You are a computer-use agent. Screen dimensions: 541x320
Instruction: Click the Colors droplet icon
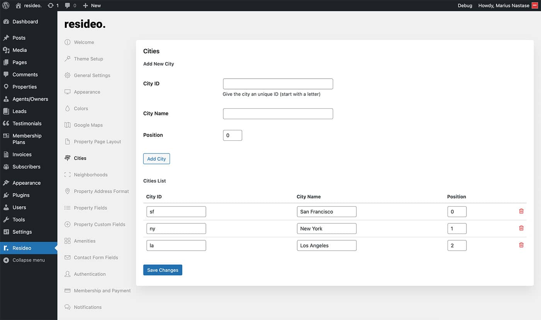(x=68, y=108)
